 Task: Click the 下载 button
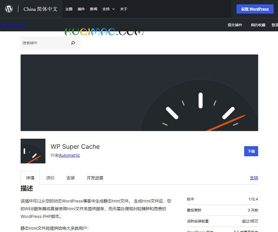251,151
